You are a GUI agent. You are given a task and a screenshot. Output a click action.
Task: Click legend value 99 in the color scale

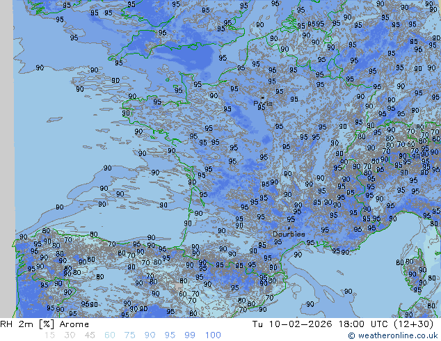pos(190,335)
